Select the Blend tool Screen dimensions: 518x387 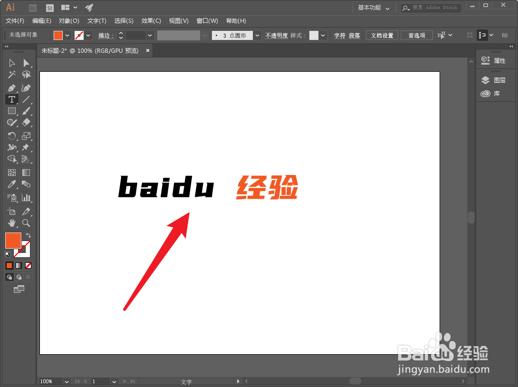(26, 184)
